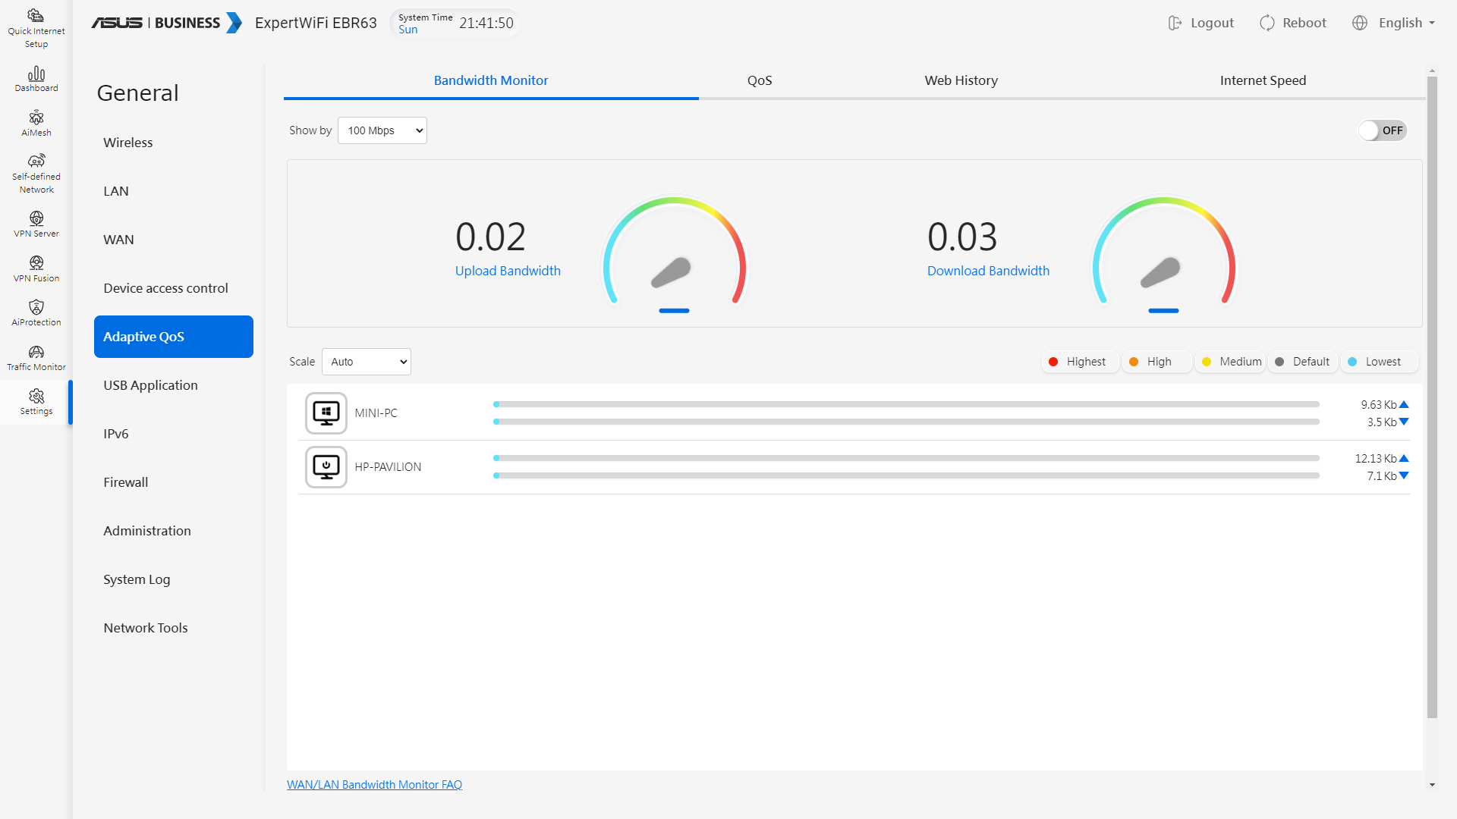The image size is (1457, 819).
Task: Open WAN/LAN Bandwidth Monitor FAQ link
Action: click(x=374, y=785)
